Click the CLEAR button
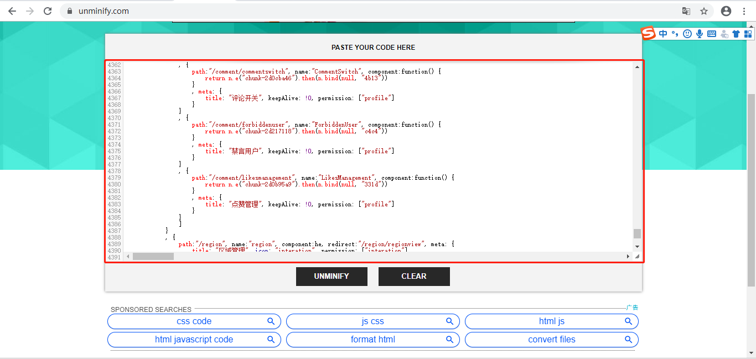Screen dimensions: 756x359 coord(414,277)
